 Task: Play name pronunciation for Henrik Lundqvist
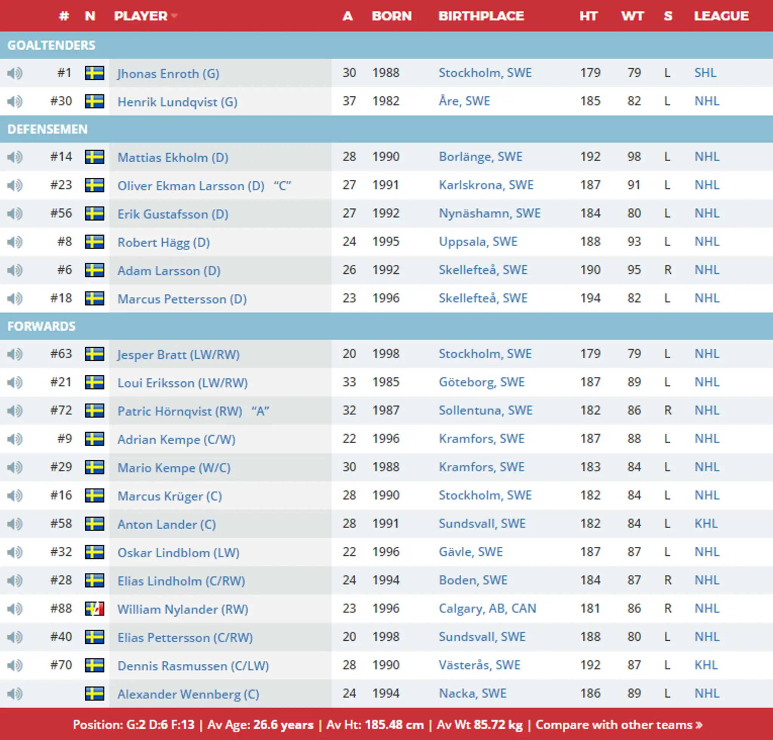pyautogui.click(x=15, y=102)
